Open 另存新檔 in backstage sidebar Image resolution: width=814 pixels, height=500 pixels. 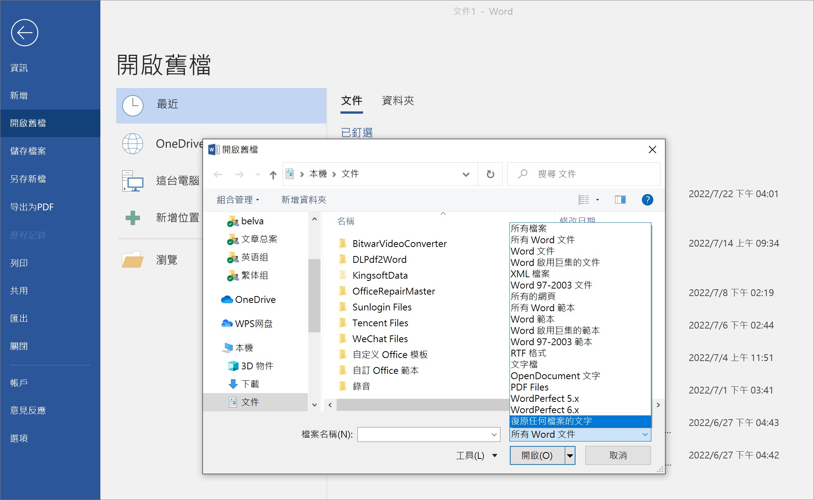(x=50, y=179)
